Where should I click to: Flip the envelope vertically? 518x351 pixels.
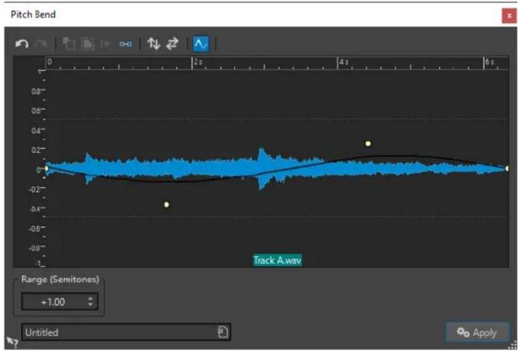(154, 44)
